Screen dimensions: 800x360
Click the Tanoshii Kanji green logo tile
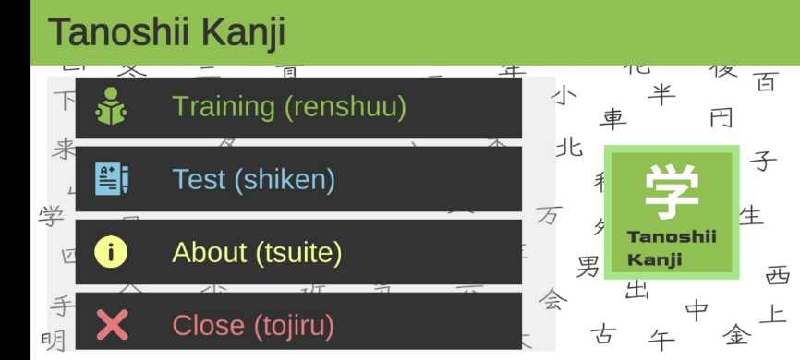tap(672, 212)
